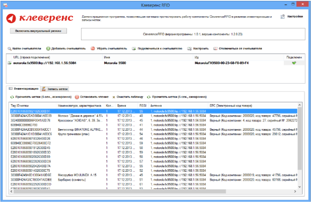Select the Барбарис (конфеты) row
Image resolution: width=312 pixels, height=203 pixels.
click(154, 180)
